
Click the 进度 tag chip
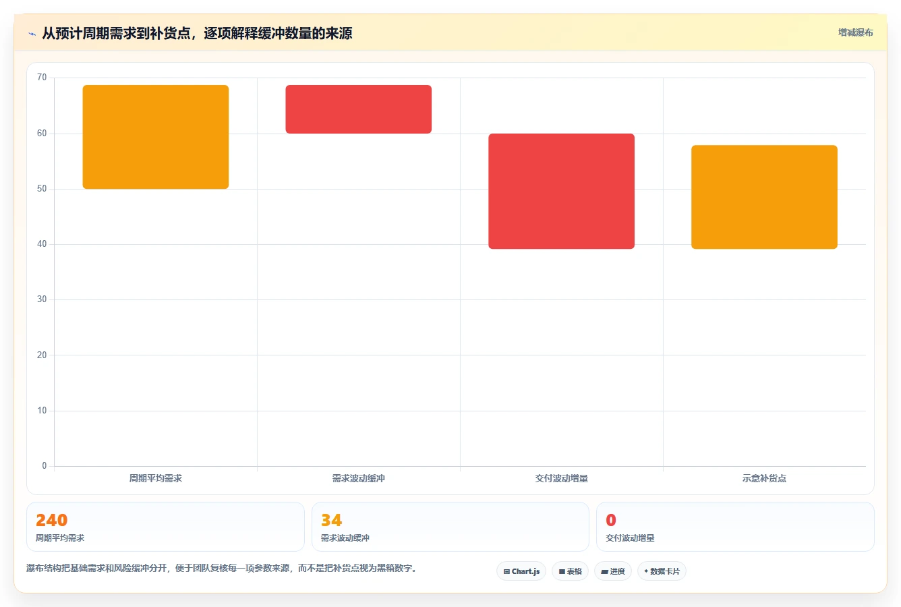(613, 571)
